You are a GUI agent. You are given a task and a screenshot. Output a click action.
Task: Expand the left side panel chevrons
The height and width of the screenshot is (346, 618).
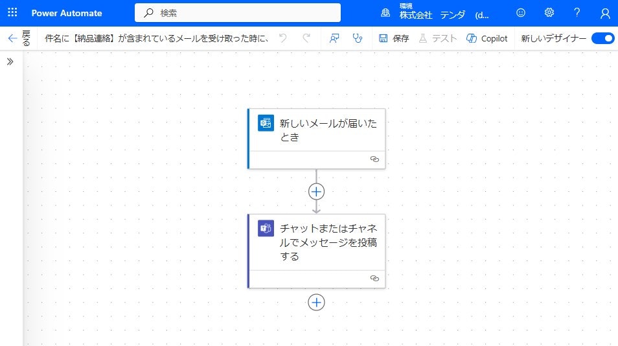click(10, 62)
